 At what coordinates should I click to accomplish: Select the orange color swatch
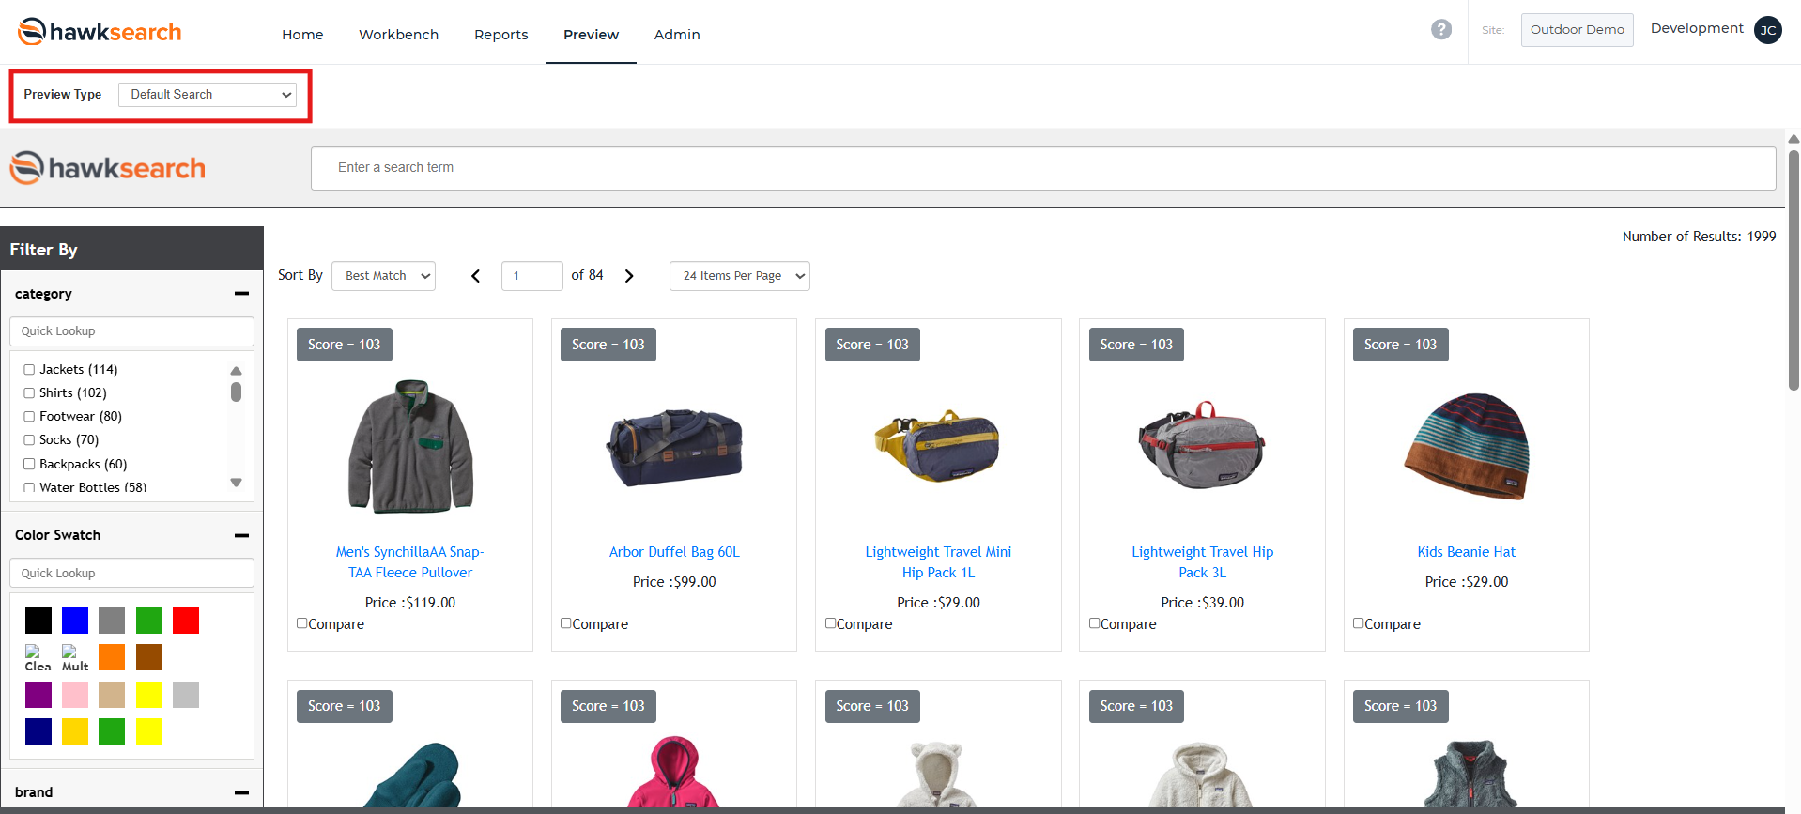tap(112, 657)
